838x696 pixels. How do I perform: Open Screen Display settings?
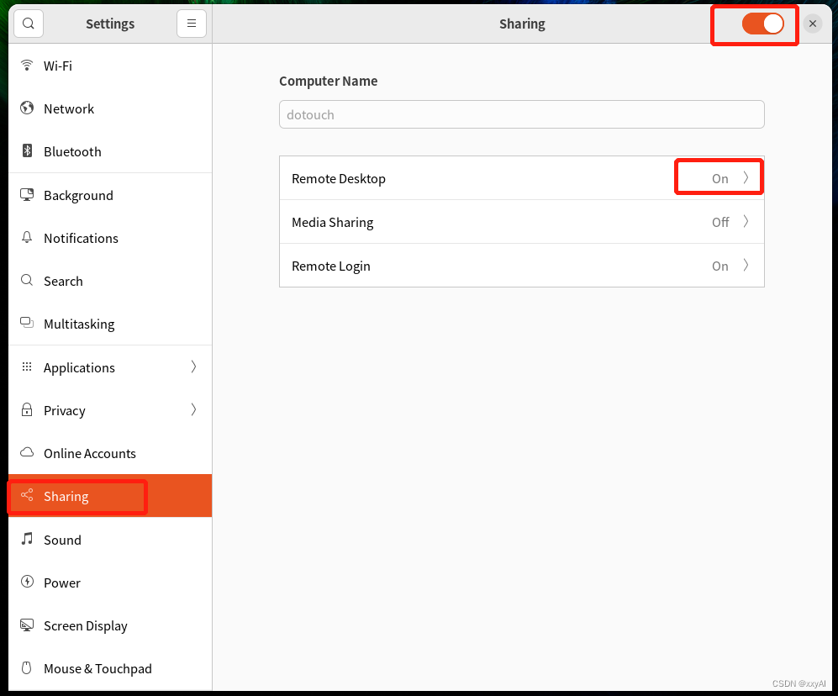point(110,625)
